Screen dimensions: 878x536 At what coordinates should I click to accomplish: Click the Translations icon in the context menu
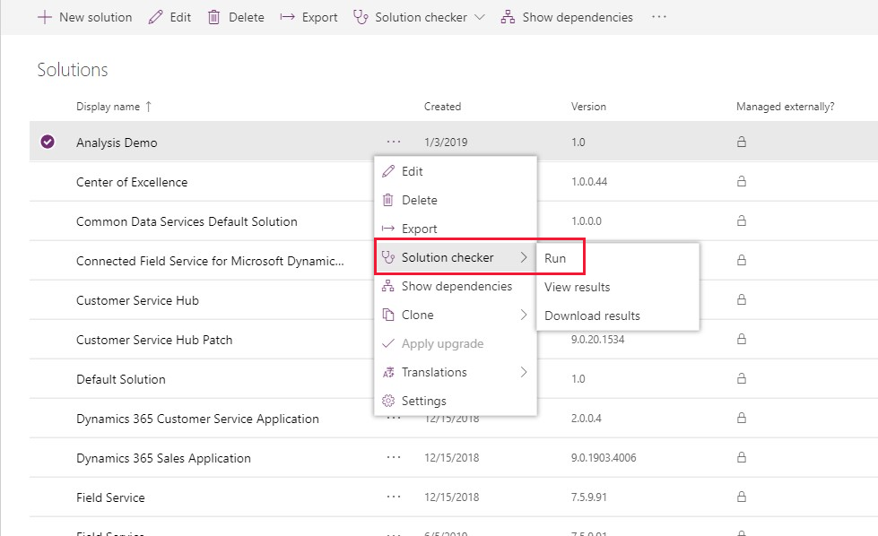coord(390,372)
